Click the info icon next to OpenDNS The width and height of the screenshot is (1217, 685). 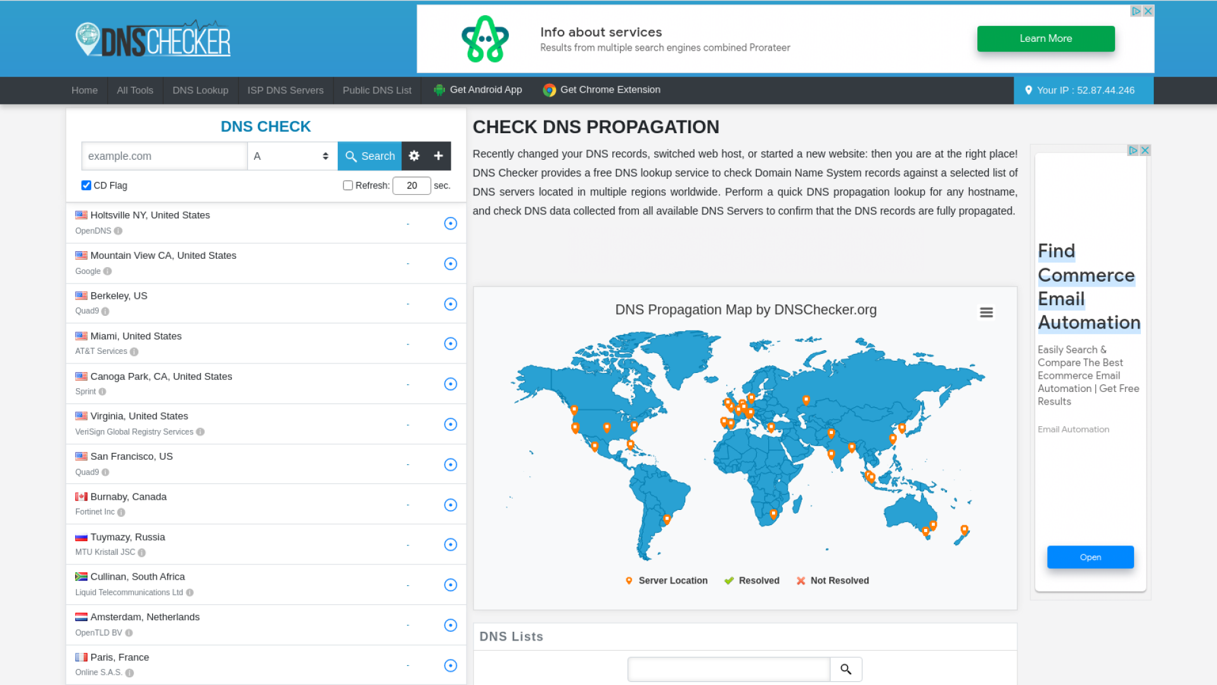point(117,231)
